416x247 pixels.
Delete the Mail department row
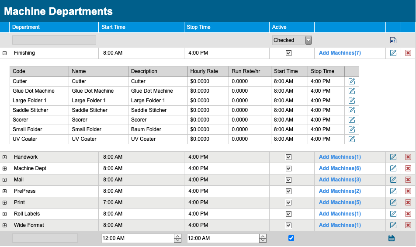(408, 180)
